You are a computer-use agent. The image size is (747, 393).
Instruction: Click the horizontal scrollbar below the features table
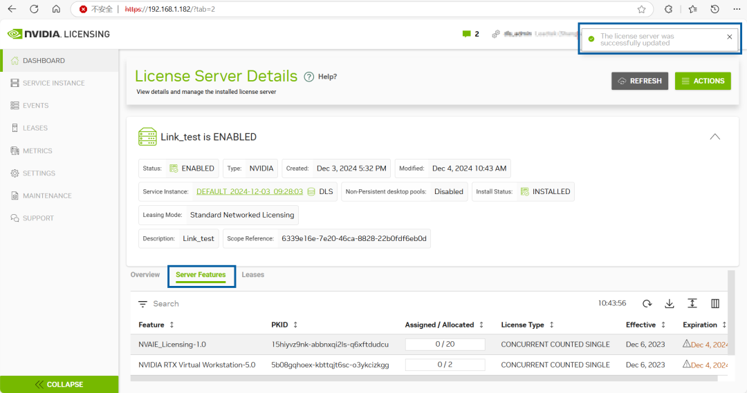pos(424,378)
